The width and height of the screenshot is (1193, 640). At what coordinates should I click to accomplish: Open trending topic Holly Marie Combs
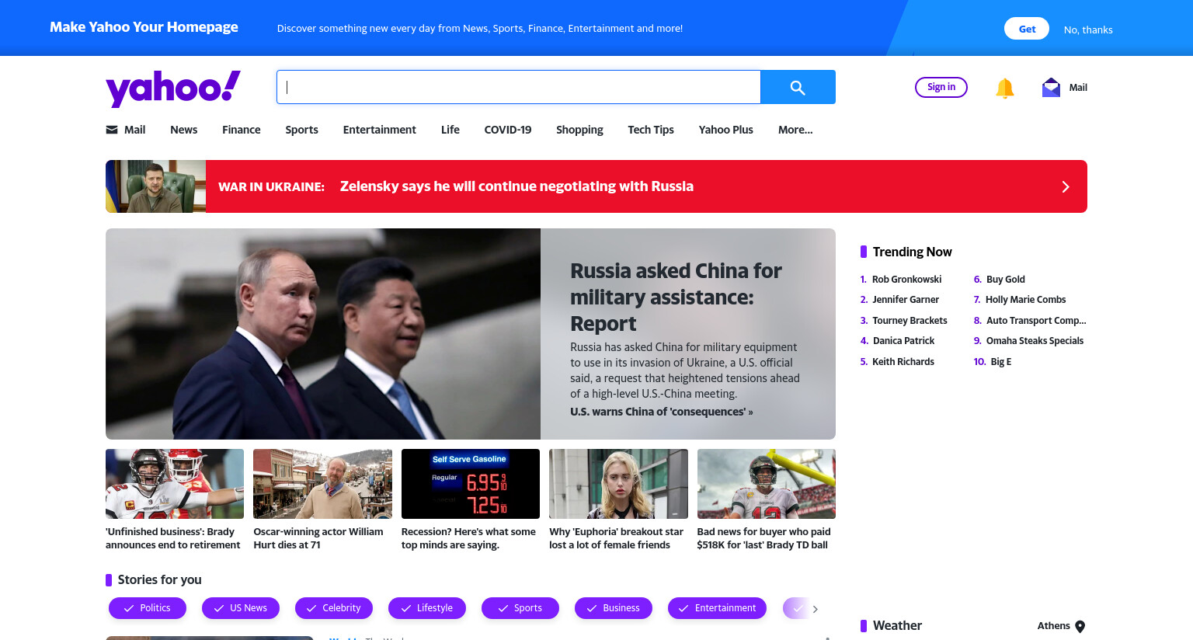pos(1025,300)
